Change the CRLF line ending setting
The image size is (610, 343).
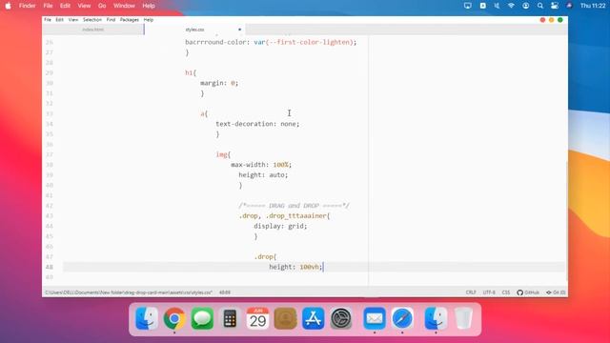(x=471, y=293)
